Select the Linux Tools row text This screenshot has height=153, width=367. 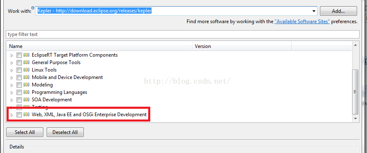point(44,70)
